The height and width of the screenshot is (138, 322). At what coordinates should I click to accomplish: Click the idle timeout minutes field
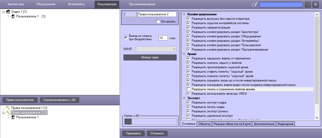[x=163, y=38]
